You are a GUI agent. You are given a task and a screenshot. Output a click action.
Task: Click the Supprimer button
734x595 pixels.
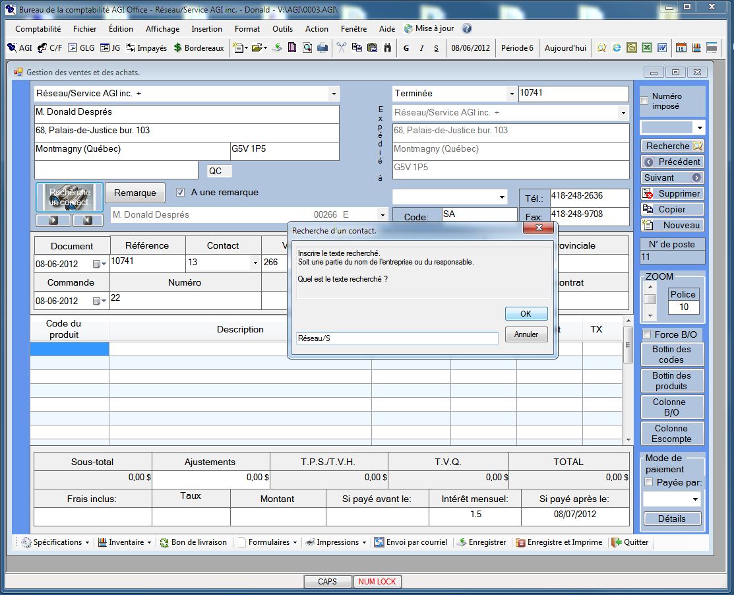tap(672, 193)
